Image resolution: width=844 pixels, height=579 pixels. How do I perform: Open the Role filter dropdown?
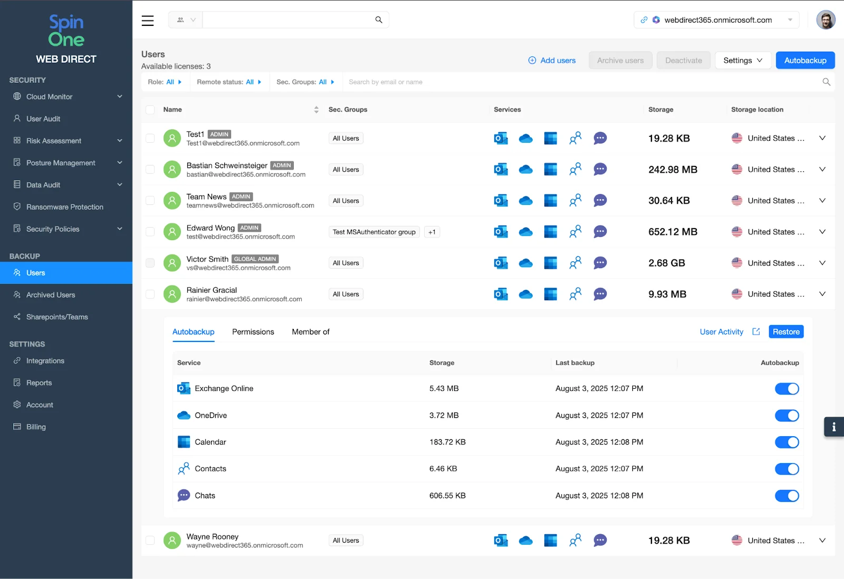click(x=165, y=82)
